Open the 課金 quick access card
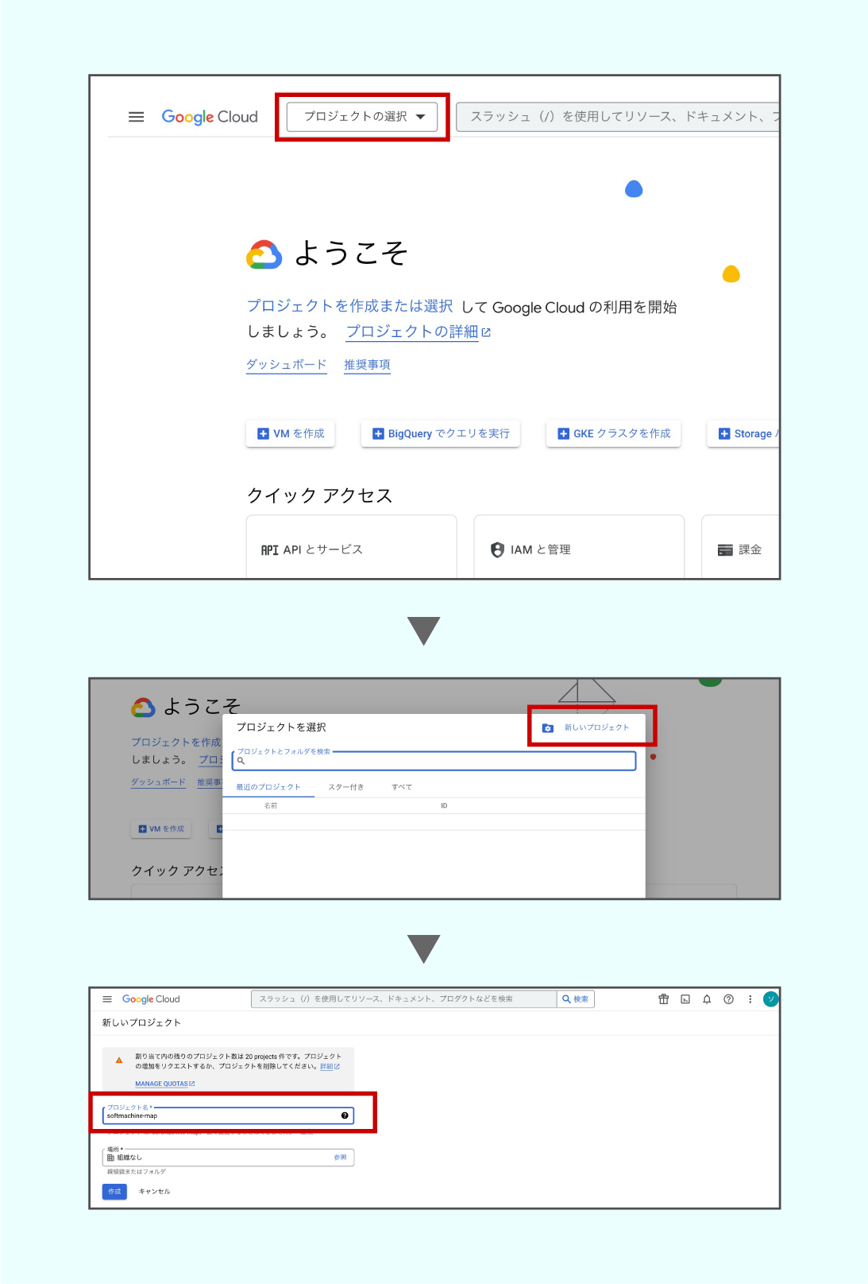 click(740, 547)
